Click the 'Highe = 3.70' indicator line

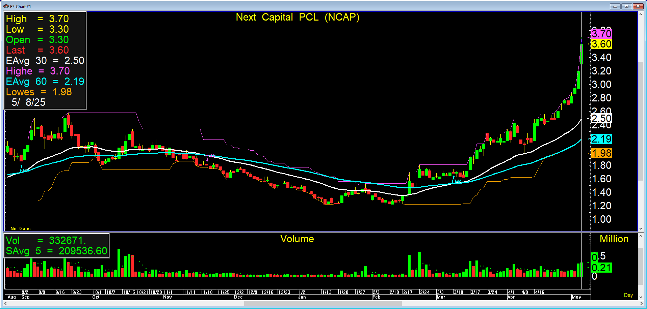pyautogui.click(x=38, y=71)
